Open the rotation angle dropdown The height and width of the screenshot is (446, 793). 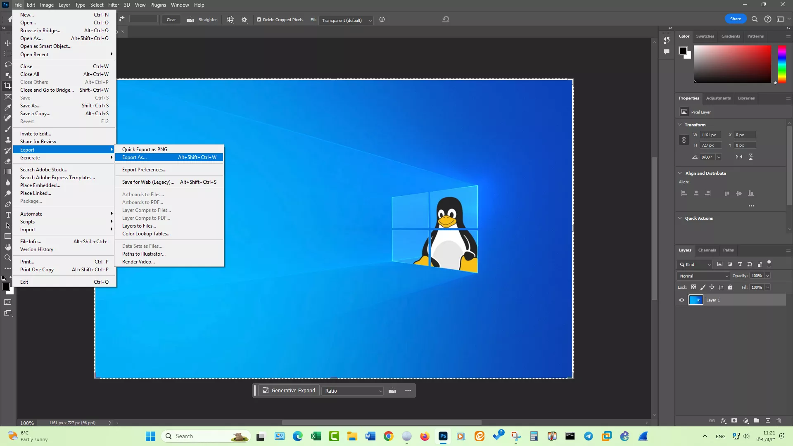tap(719, 157)
